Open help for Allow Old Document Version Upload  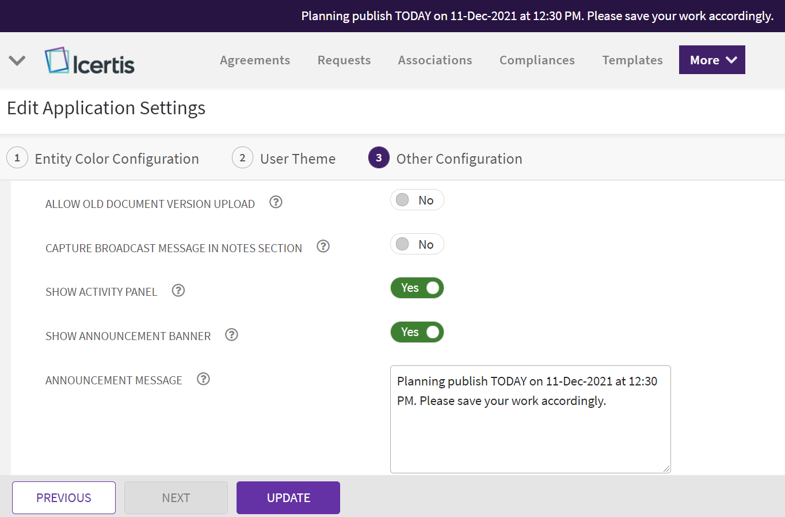point(276,202)
